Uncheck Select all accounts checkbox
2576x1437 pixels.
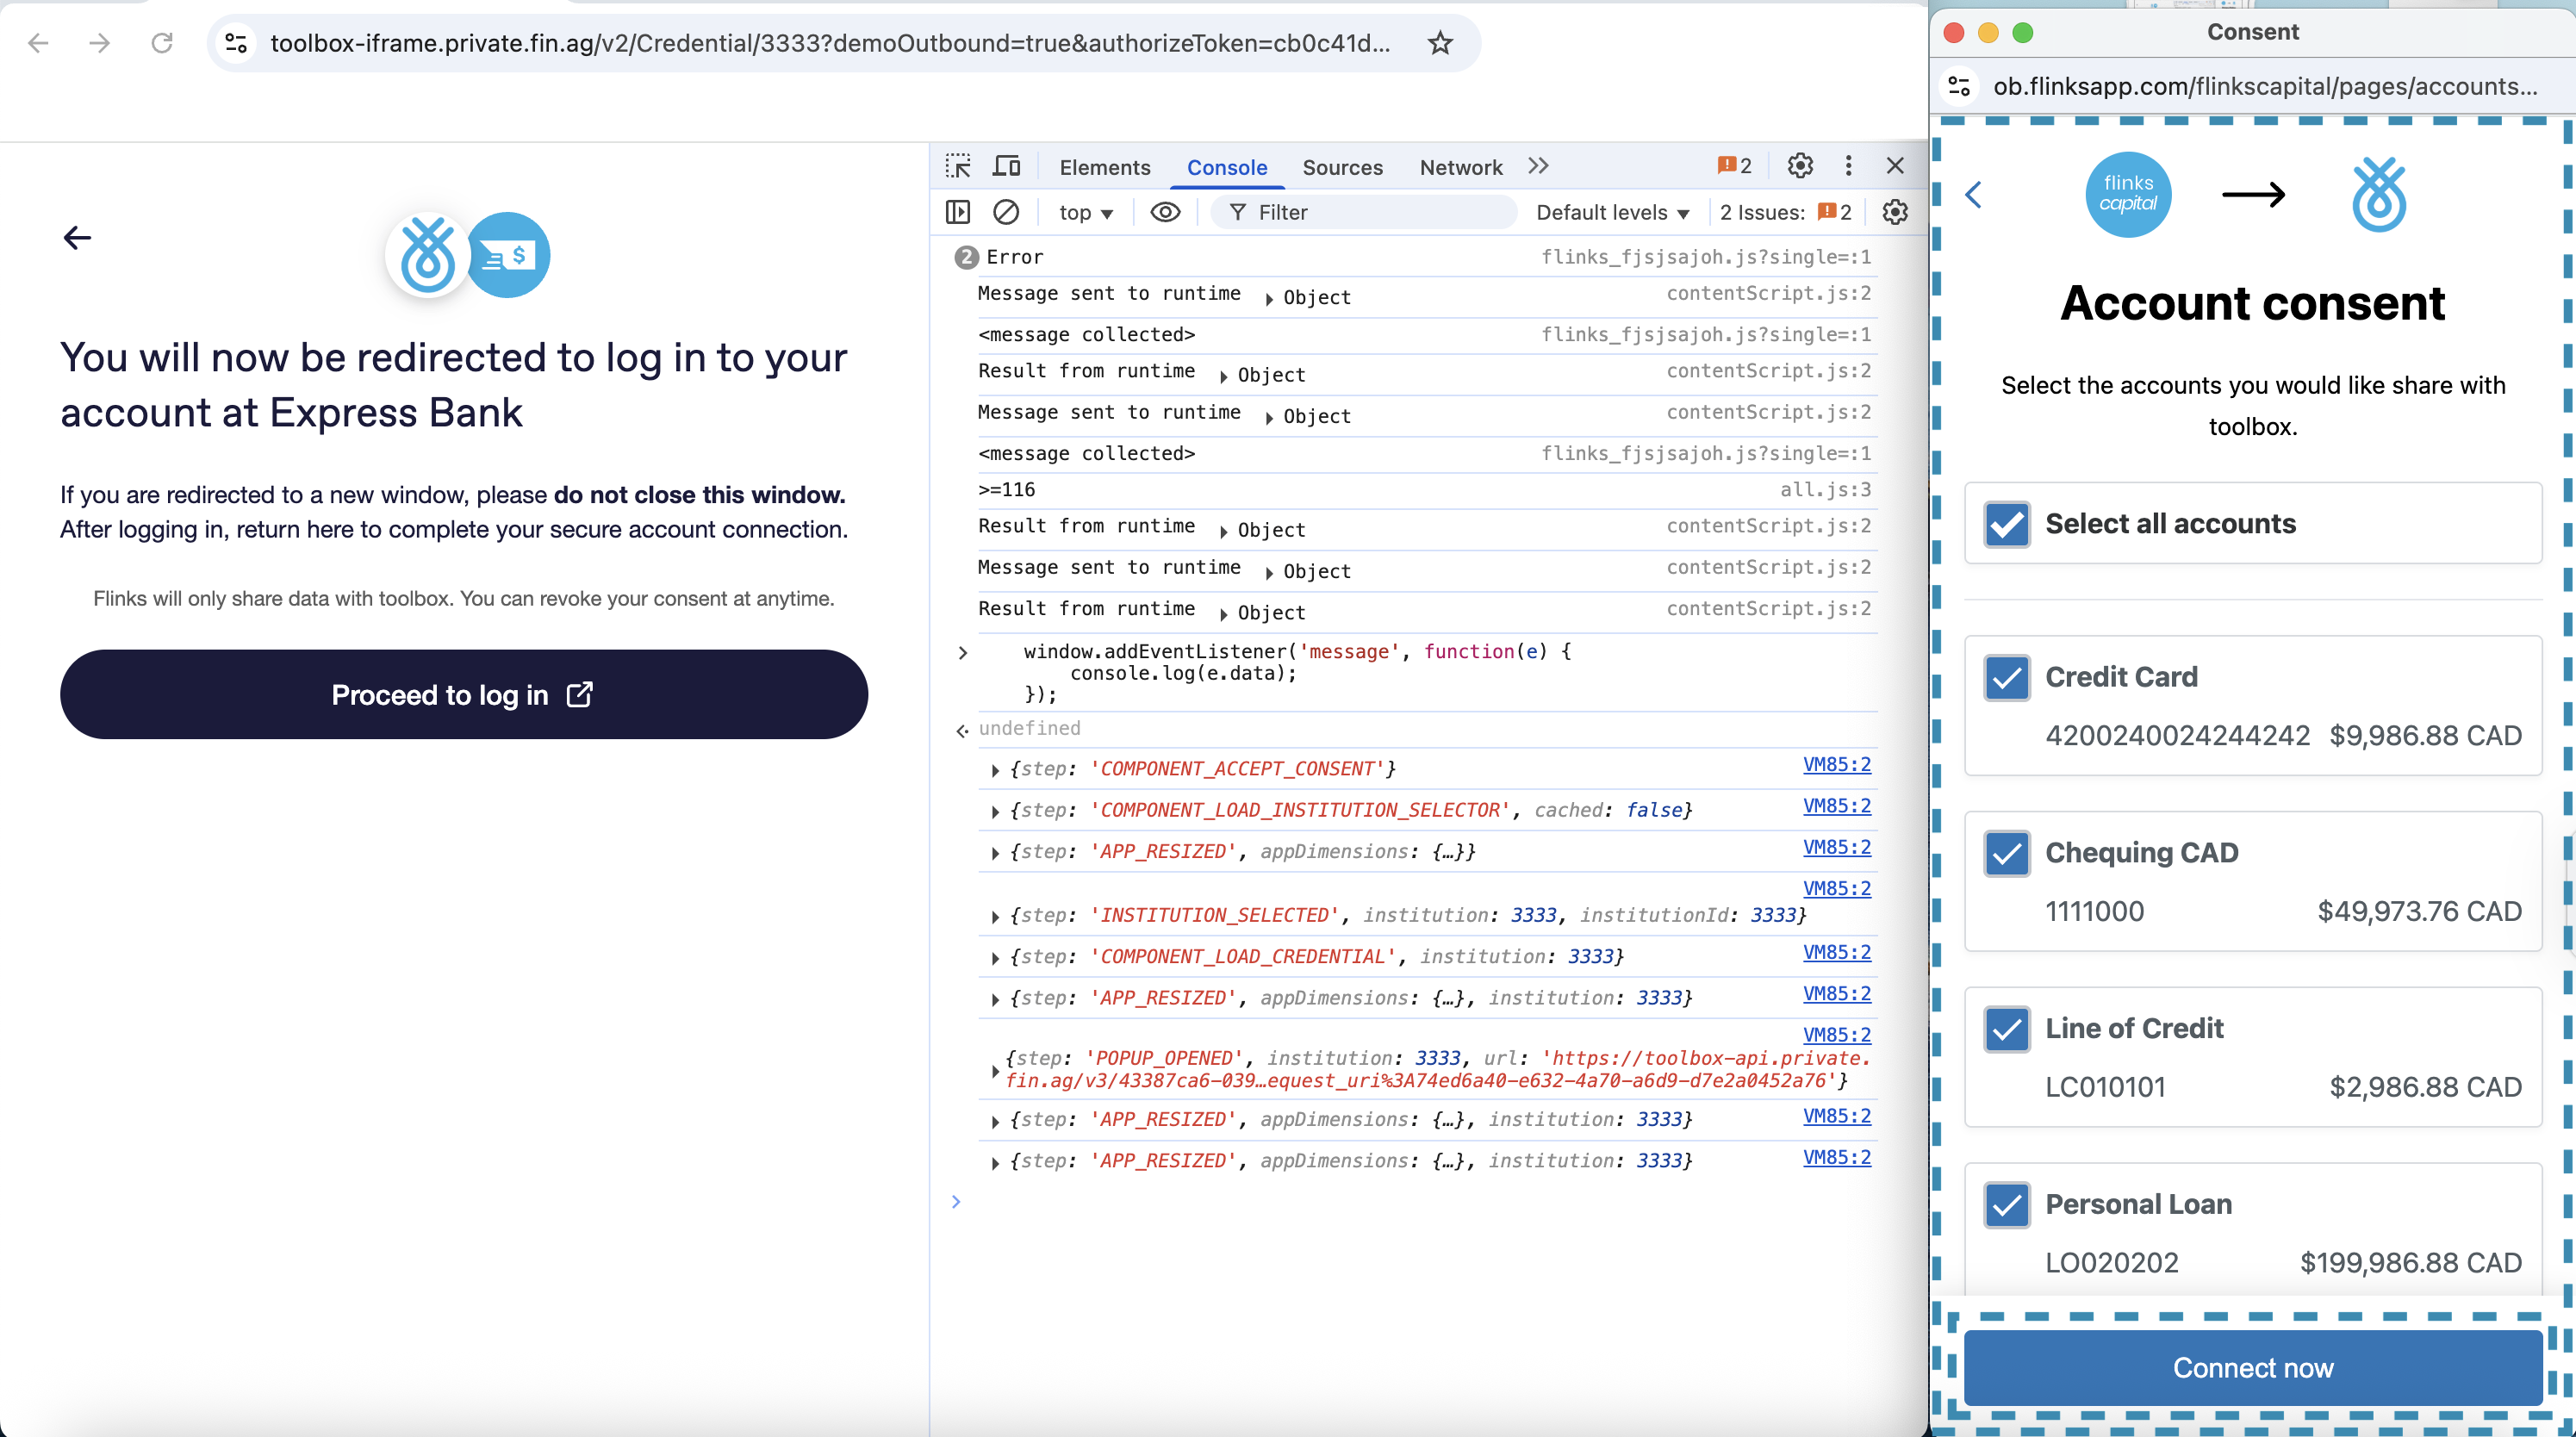point(2007,524)
